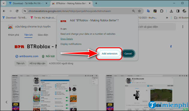
Task: Open the Download - Tải Miễ... bookmark
Action: [15, 18]
